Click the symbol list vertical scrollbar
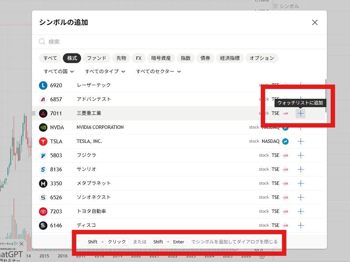Screen dimensions: 350x262 326,96
